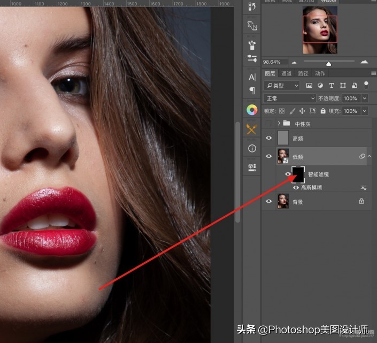This screenshot has width=377, height=343.
Task: Select the smart filter black mask thumbnail
Action: (298, 174)
